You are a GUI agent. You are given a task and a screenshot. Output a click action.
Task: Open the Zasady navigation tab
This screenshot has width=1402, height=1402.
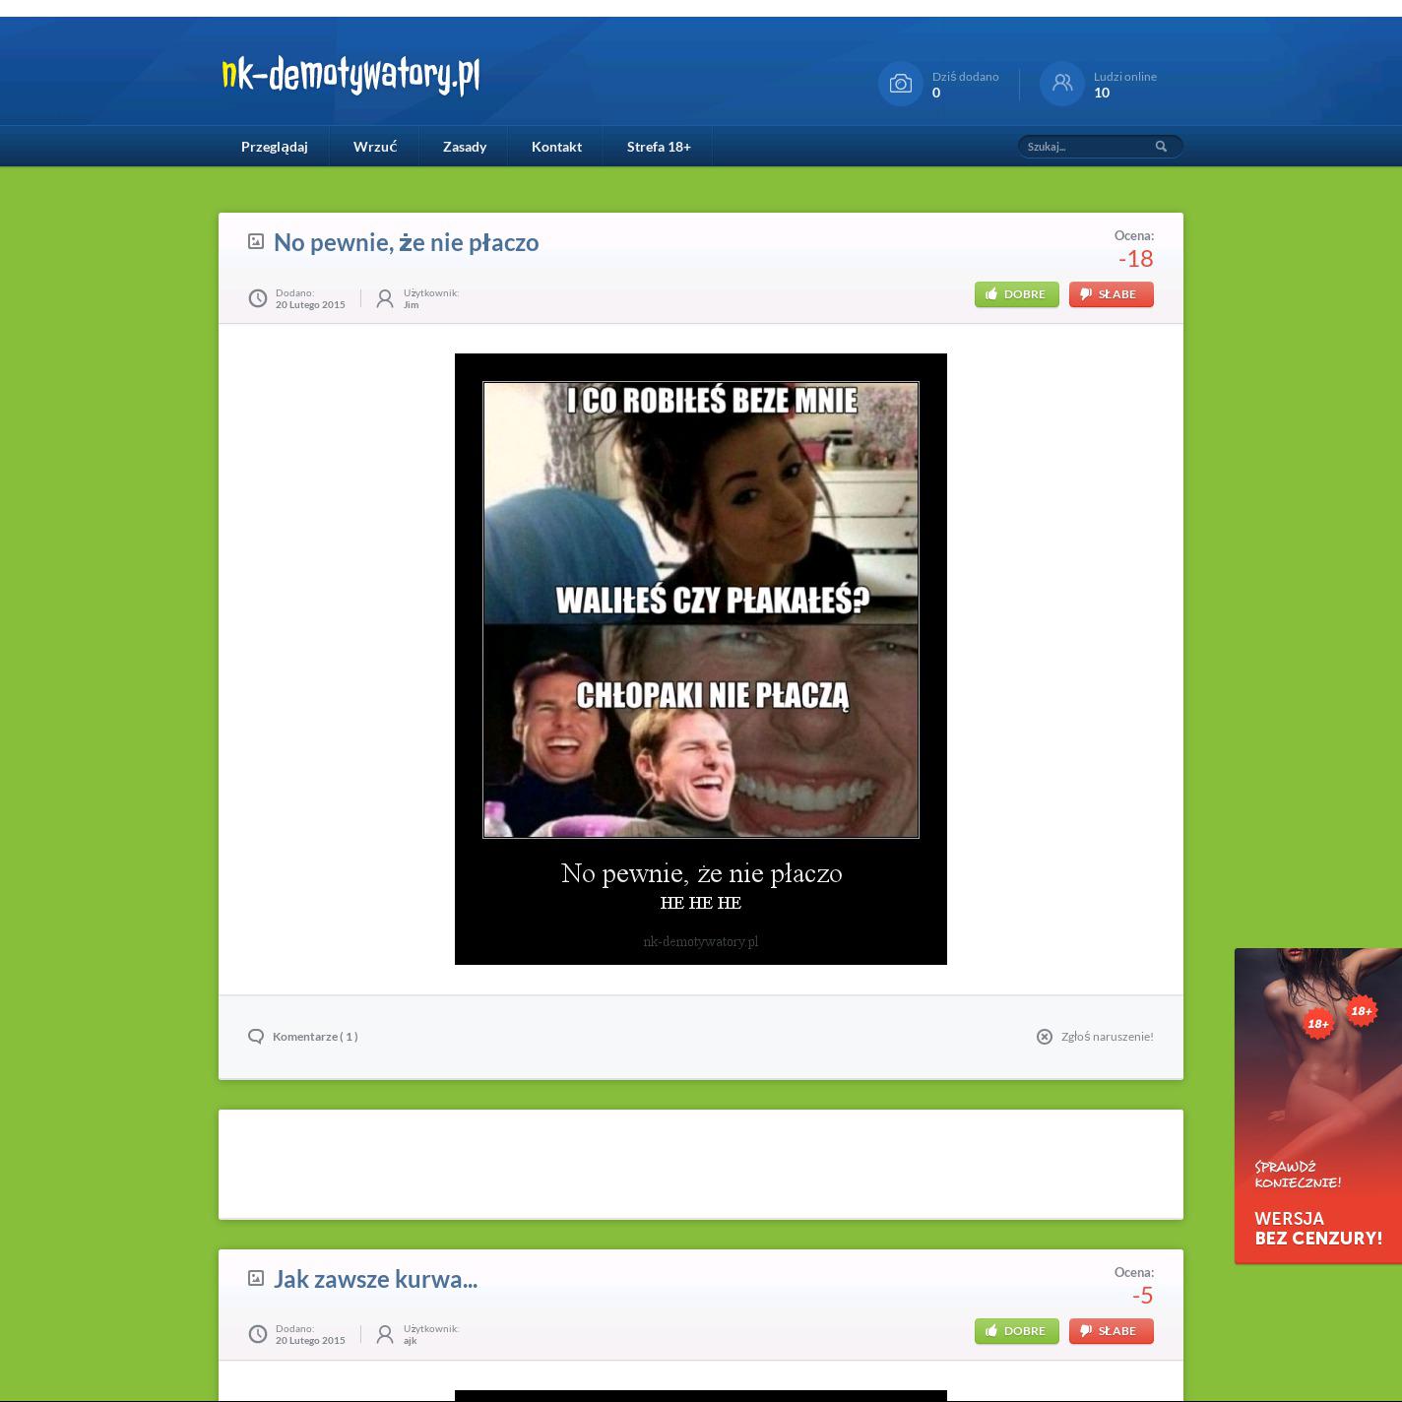point(465,147)
